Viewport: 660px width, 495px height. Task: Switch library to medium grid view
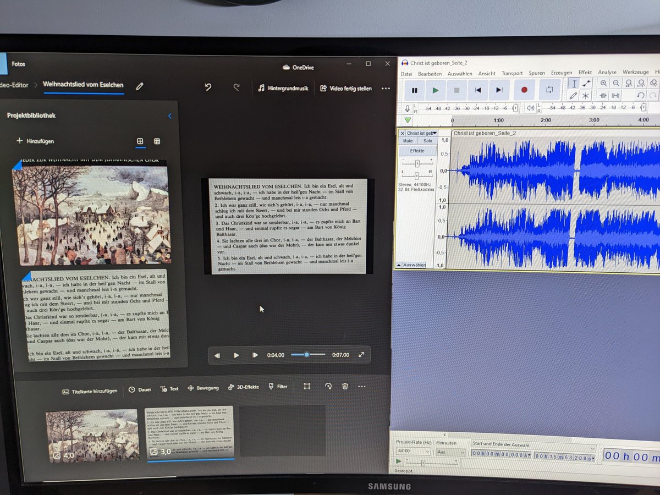[x=140, y=141]
